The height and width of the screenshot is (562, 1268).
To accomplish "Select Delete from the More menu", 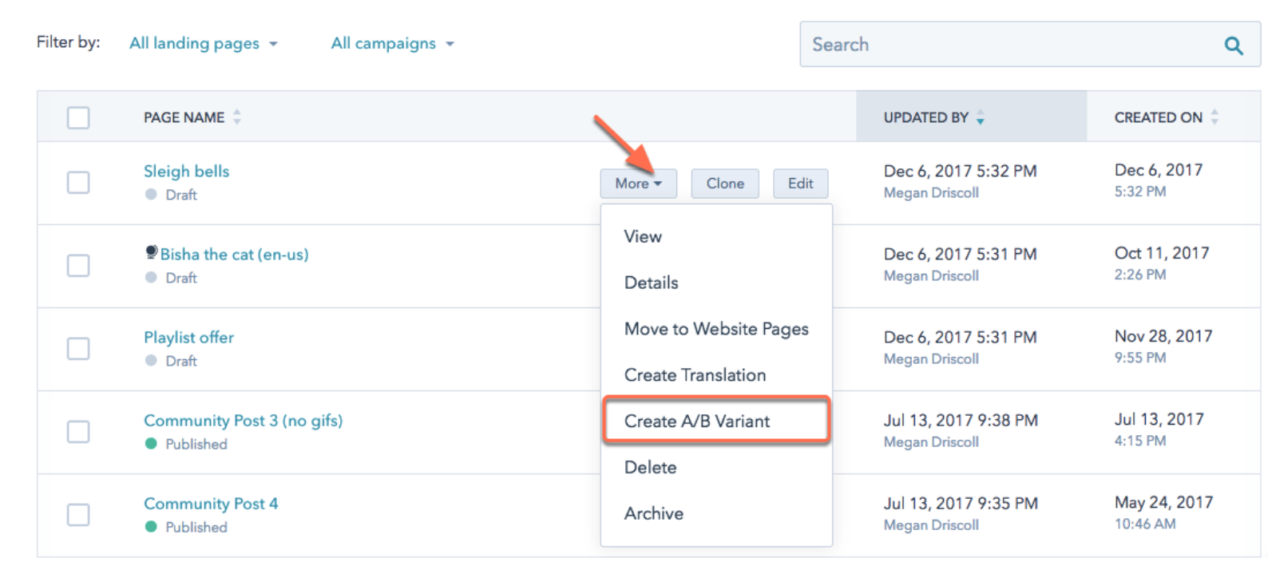I will [x=650, y=468].
